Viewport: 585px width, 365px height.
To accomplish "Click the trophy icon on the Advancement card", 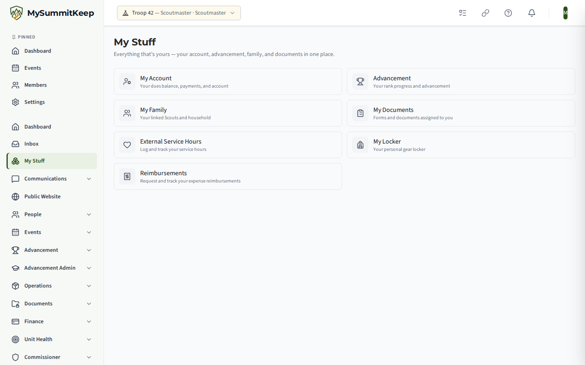I will point(360,82).
